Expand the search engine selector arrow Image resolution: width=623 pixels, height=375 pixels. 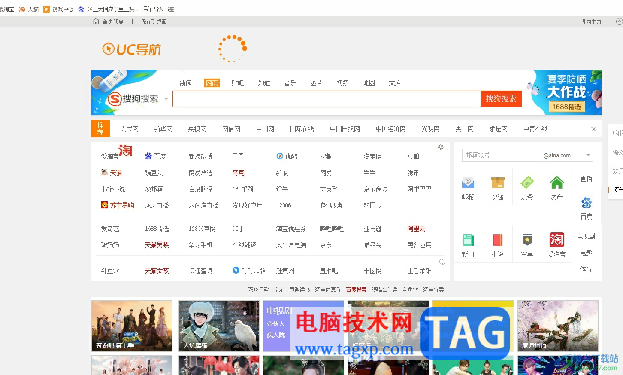pyautogui.click(x=166, y=99)
